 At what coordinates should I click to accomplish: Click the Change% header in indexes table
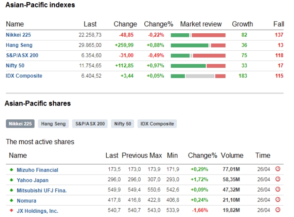pos(158,24)
